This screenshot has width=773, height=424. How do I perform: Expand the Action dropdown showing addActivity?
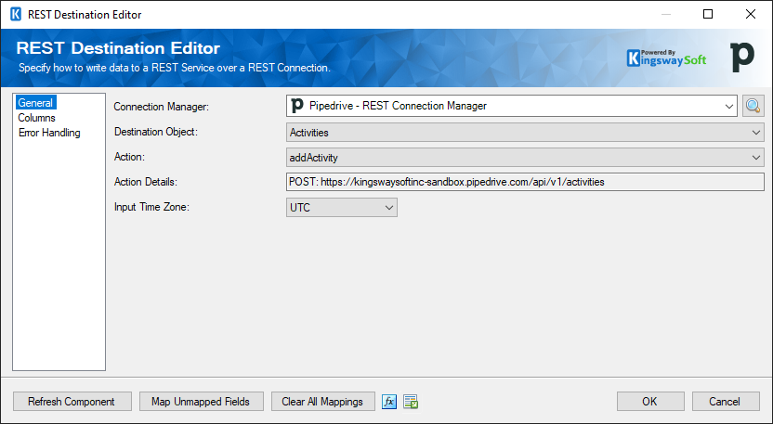(x=756, y=158)
